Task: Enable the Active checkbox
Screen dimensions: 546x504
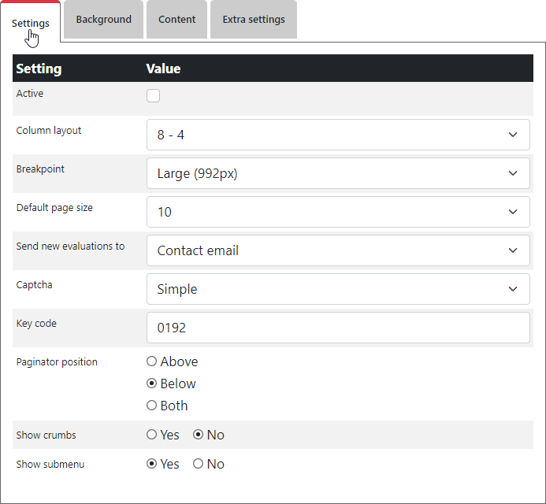Action: tap(154, 96)
